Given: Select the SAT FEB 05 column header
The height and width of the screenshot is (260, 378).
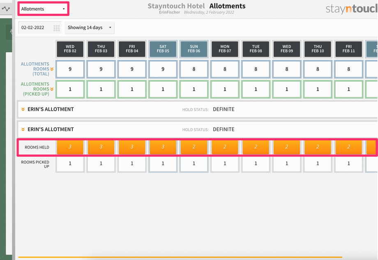Looking at the screenshot, I should pyautogui.click(x=163, y=49).
